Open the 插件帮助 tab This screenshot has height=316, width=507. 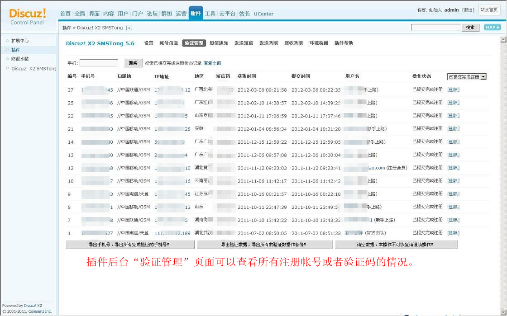(344, 43)
